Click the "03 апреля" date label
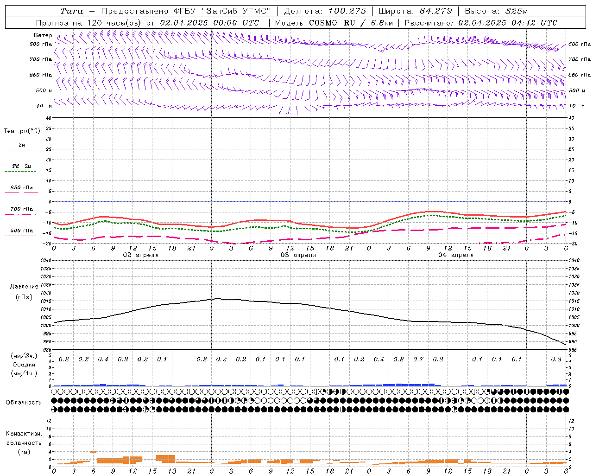This screenshot has height=475, width=593. [298, 255]
